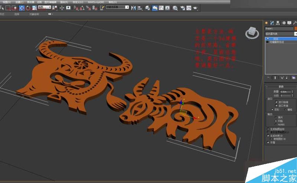Click the object color swatch beside Shape1
The width and height of the screenshot is (297, 183).
point(295,28)
